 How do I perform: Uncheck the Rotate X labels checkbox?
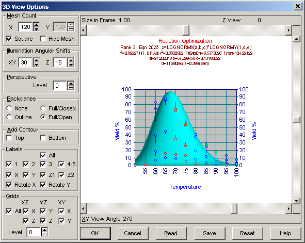9,185
